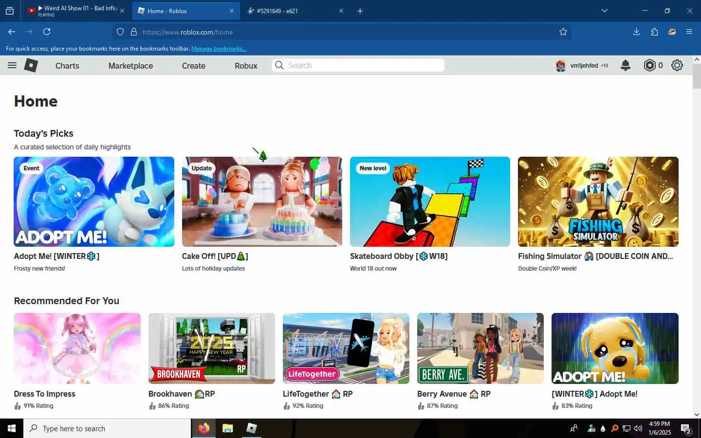Screen dimensions: 701x438
Task: Open Fishing Simulator title link
Action: pos(595,256)
